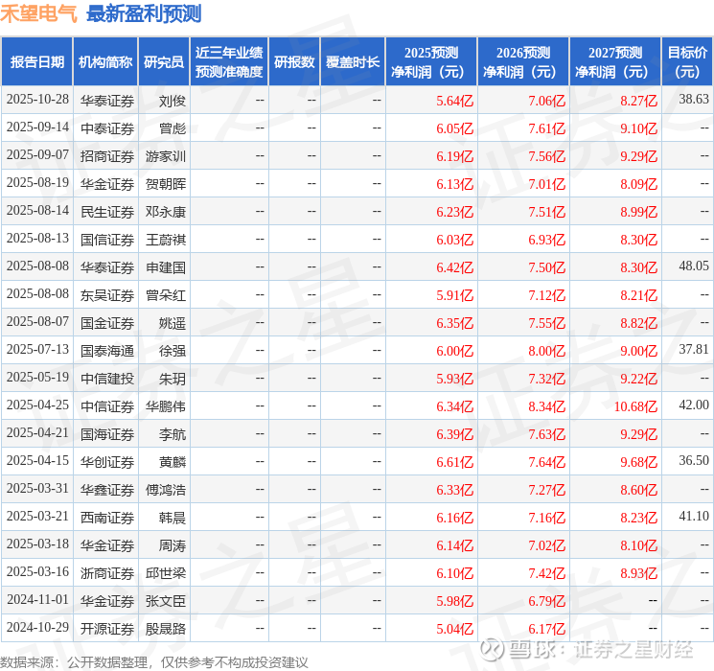Click institution 民生证券
Viewport: 714px width, 671px height.
coord(107,212)
